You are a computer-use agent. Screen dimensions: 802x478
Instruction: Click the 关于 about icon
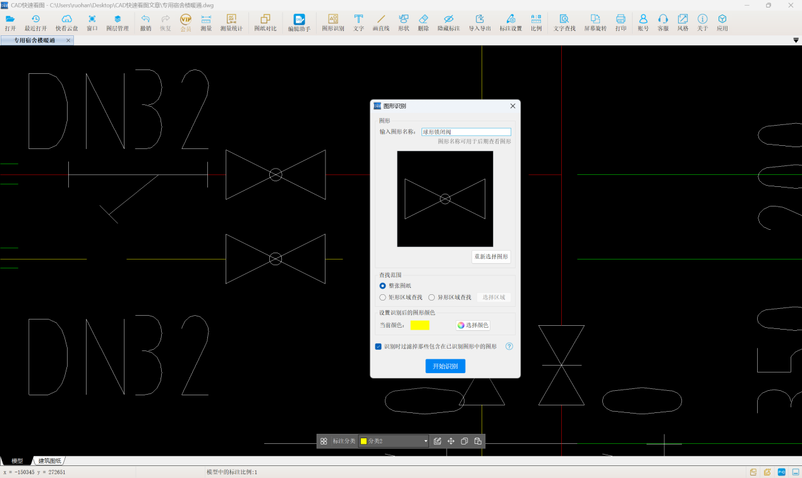pyautogui.click(x=702, y=23)
